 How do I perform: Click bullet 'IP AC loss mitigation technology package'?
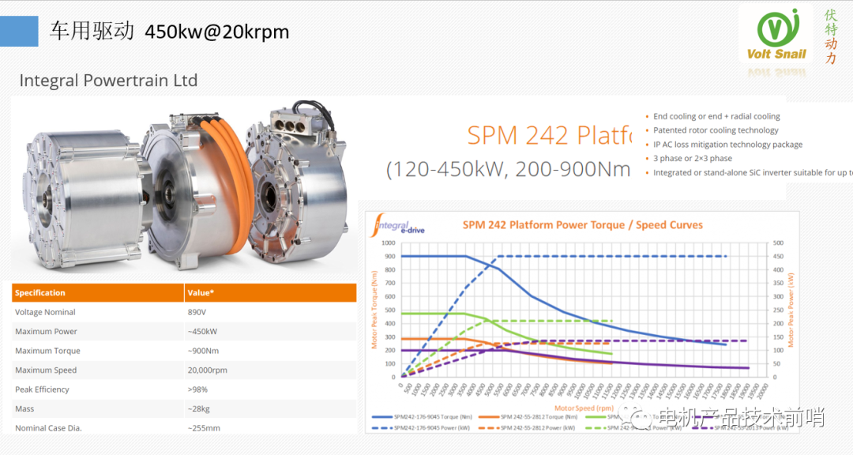click(727, 145)
